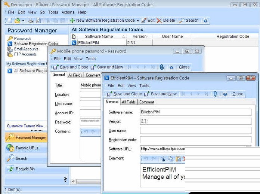260x194 pixels.
Task: Click cut scissors icon in EfficientPIM comment toolbar
Action: tap(163, 159)
